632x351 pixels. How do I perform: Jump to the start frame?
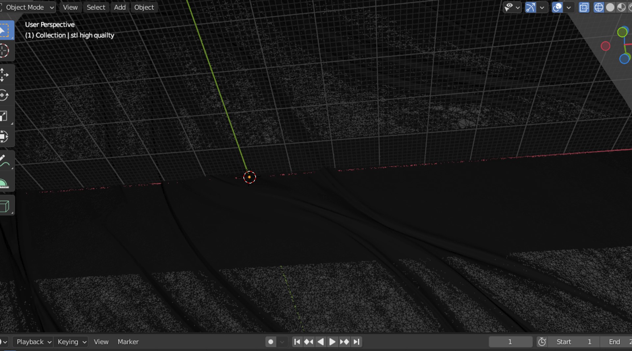pyautogui.click(x=297, y=342)
